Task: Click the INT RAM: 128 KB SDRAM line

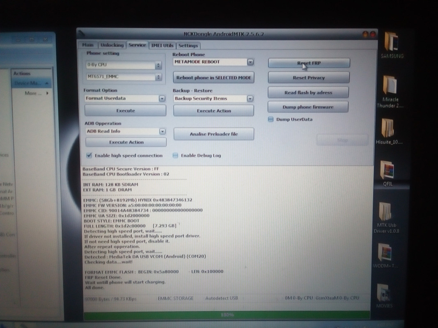Action: coord(110,184)
